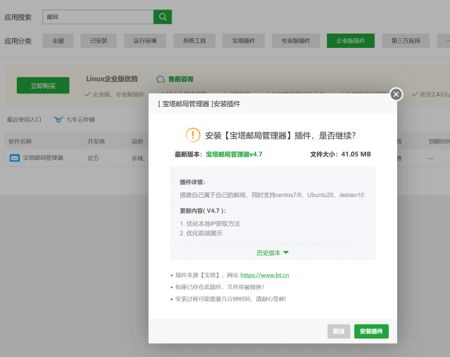Click the 最近使用入口 label
The height and width of the screenshot is (357, 450).
click(24, 119)
